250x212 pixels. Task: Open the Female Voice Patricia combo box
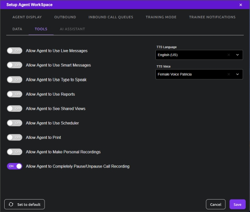pyautogui.click(x=199, y=74)
